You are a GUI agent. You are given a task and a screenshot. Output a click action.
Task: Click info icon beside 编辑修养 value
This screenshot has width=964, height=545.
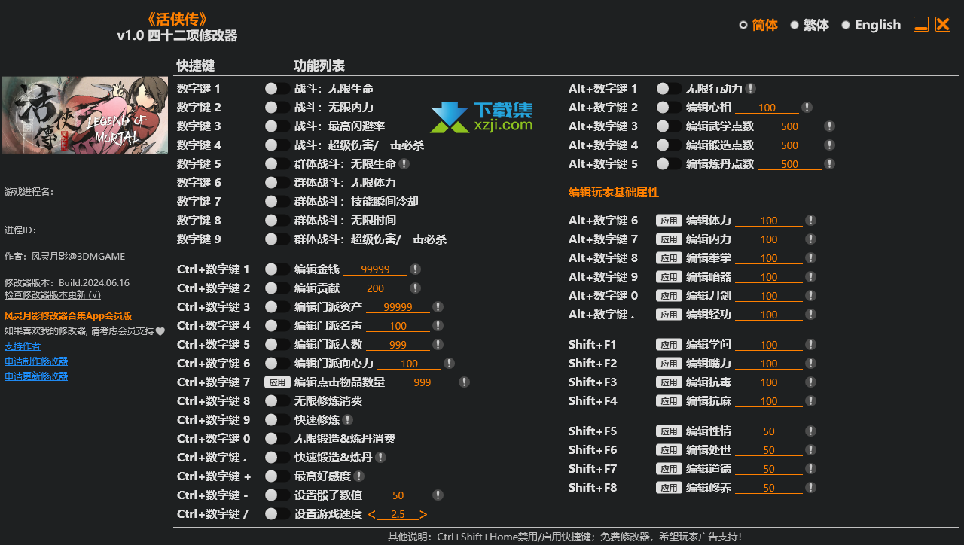click(x=810, y=488)
